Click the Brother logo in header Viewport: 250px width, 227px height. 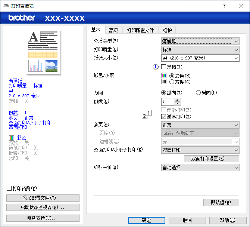(x=22, y=18)
